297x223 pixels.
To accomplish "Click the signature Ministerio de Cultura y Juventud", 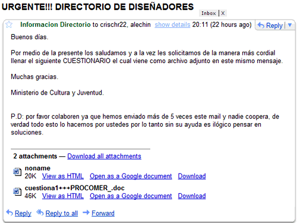I will [57, 93].
